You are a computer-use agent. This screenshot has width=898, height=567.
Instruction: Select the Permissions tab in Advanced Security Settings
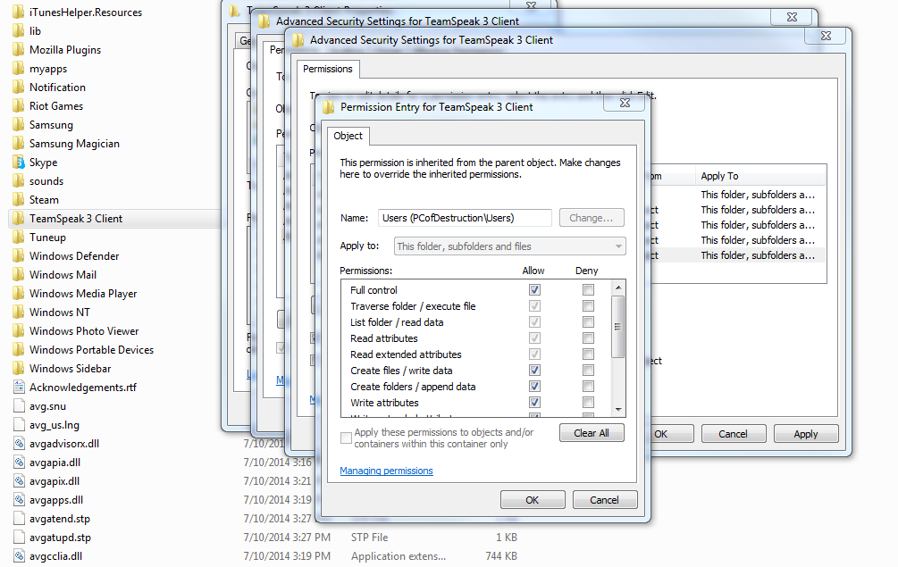point(328,70)
